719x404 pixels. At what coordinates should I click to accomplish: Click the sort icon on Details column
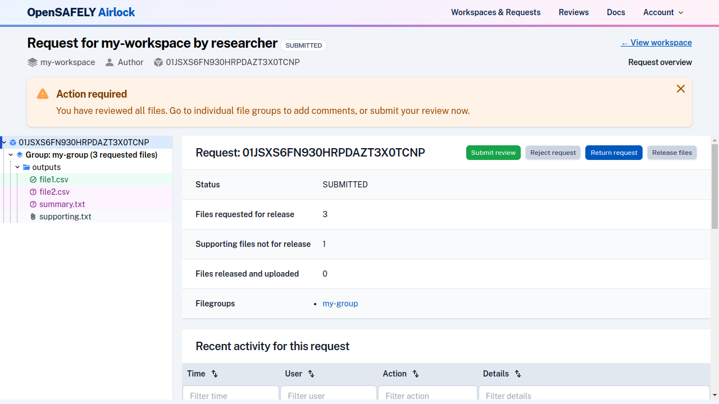[x=518, y=374]
